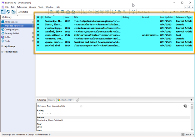
Task: Open the Recently Added group
Action: click(11, 33)
